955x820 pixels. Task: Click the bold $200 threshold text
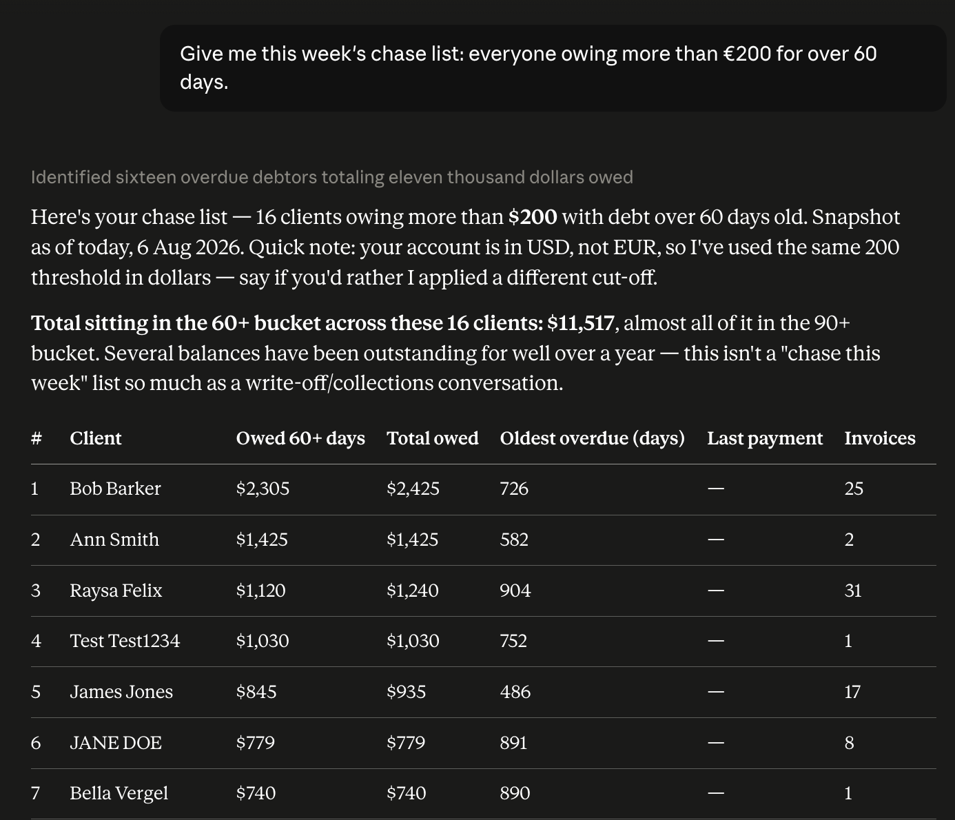[x=533, y=217]
